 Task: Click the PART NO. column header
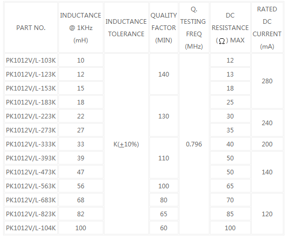[31, 27]
